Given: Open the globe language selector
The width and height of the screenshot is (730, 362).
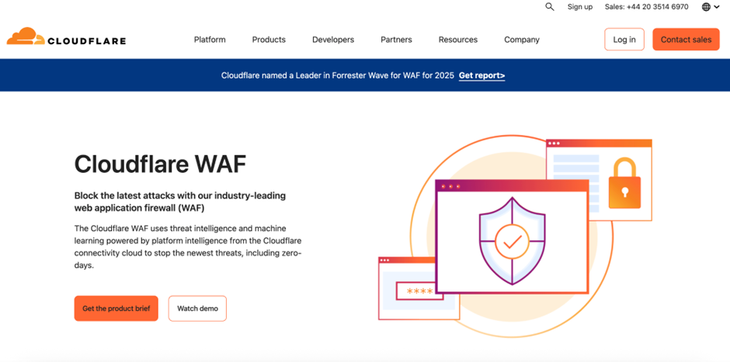Looking at the screenshot, I should click(711, 7).
